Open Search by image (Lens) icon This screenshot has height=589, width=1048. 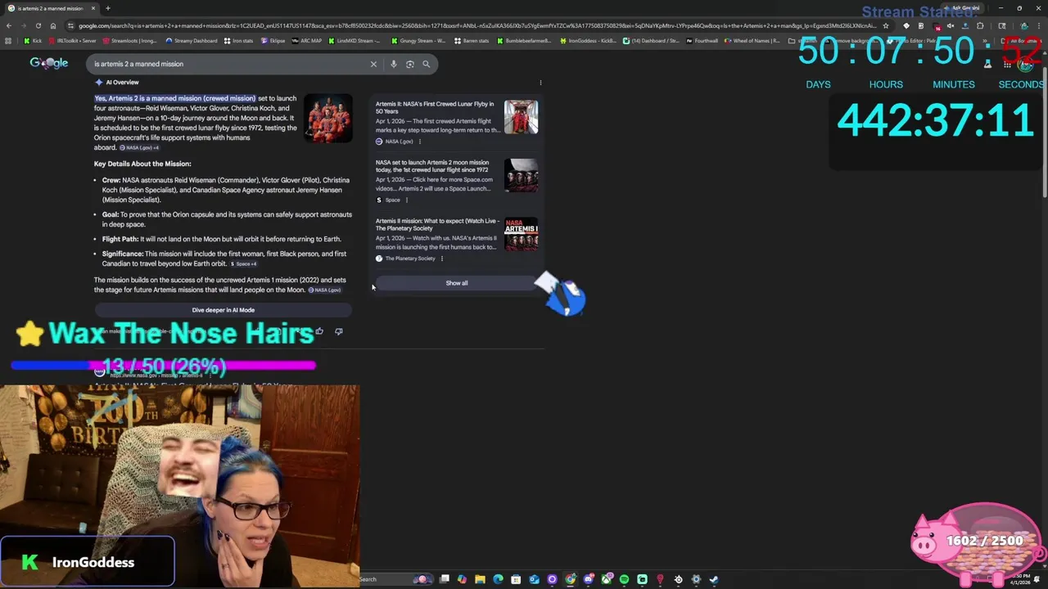tap(409, 64)
